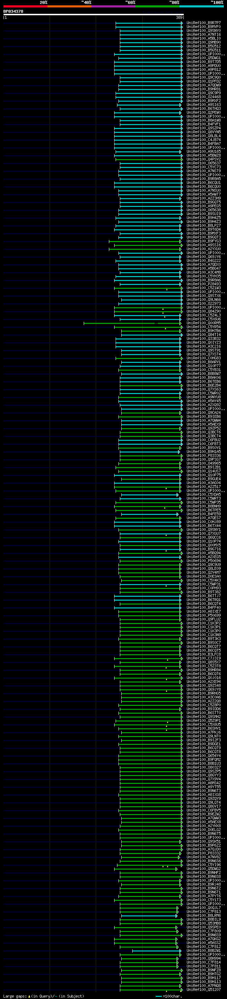Open hit UniRef100_B9MVF0

(x=204, y=27)
